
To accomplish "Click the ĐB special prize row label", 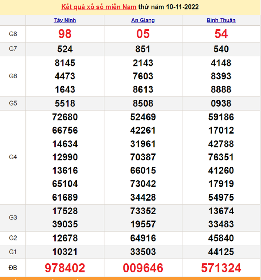I will [x=13, y=268].
